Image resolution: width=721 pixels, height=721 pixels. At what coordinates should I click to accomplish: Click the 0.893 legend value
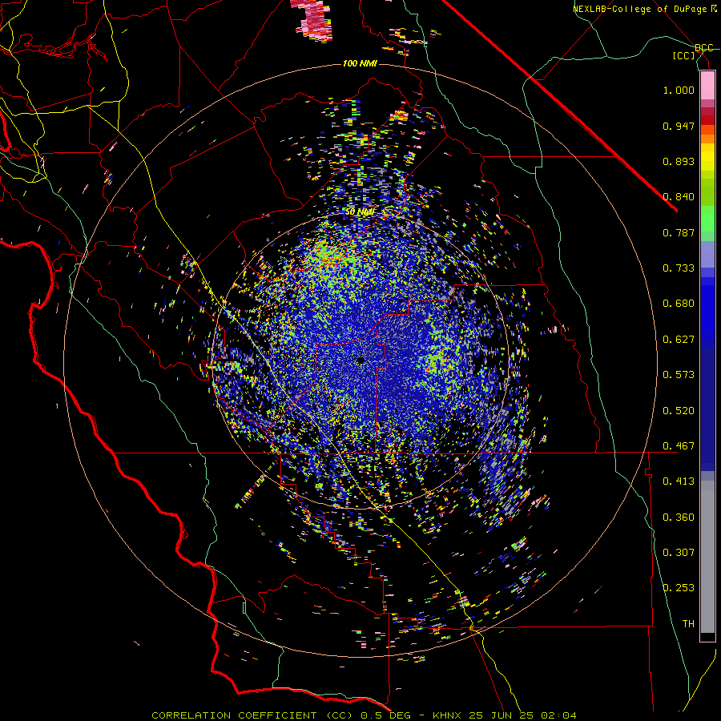coord(679,161)
